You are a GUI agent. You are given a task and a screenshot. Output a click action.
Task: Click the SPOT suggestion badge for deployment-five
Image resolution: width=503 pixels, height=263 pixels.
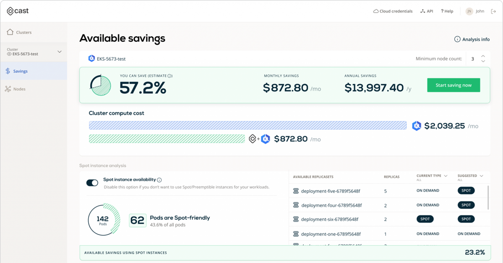pos(466,191)
